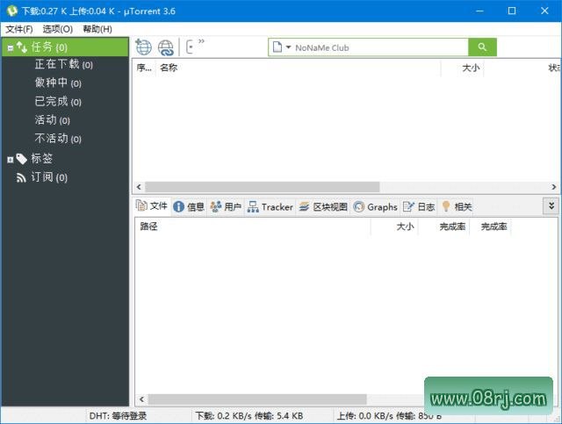Click the tag icon beside 标签
The height and width of the screenshot is (424, 562).
pos(21,159)
